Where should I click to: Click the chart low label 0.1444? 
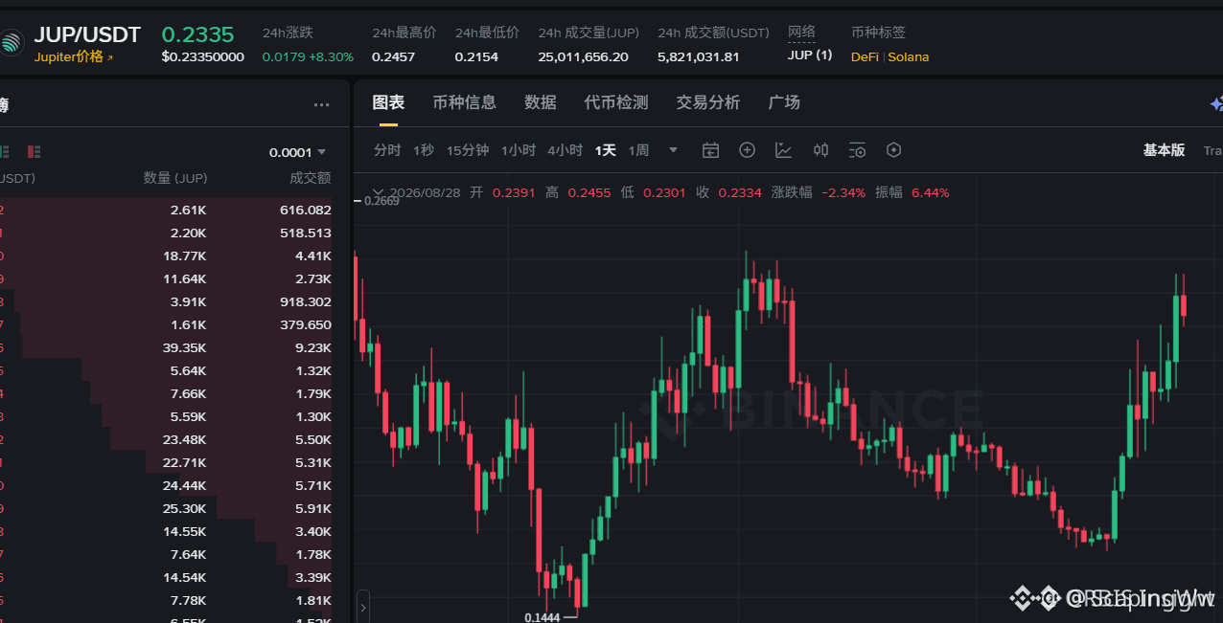point(542,618)
